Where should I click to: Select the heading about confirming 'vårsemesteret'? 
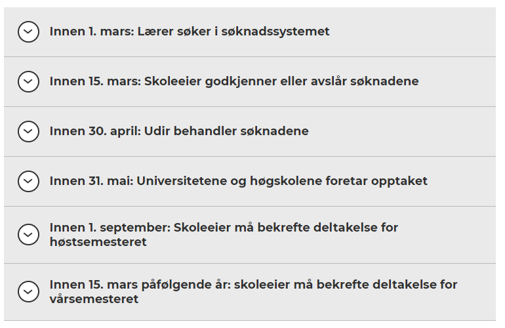click(x=253, y=292)
